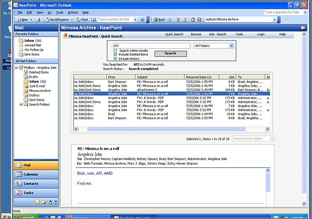The image size is (312, 219).
Task: Click the search text field containing ATI
Action: 152,46
